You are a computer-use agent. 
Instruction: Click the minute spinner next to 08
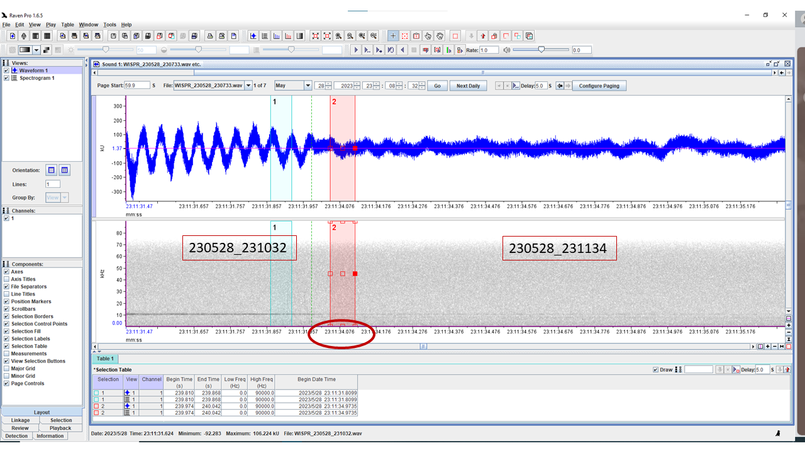[x=399, y=86]
